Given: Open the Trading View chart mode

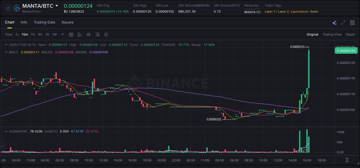Looking at the screenshot, I should (332, 34).
